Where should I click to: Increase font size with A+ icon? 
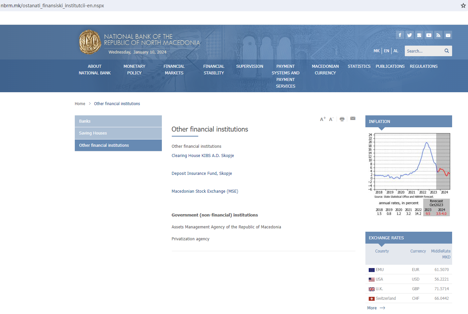pos(323,119)
